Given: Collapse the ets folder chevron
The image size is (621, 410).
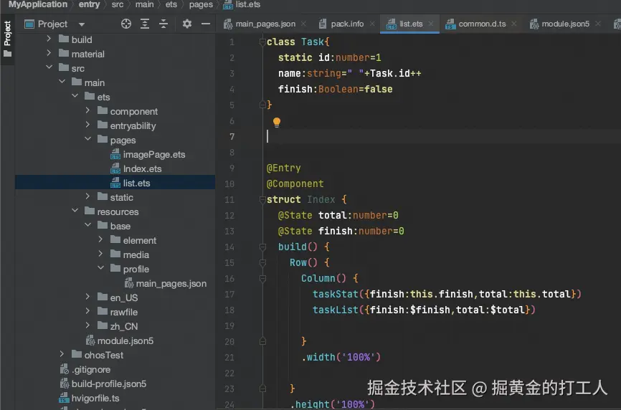Looking at the screenshot, I should (75, 96).
